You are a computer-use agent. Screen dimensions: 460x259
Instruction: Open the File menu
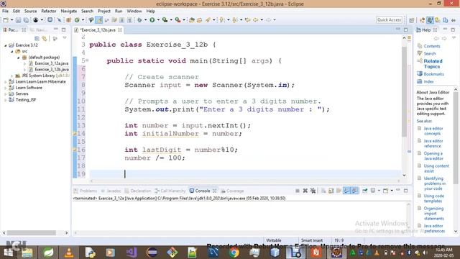click(x=5, y=12)
